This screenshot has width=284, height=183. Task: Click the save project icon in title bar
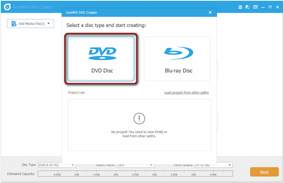coord(240,7)
